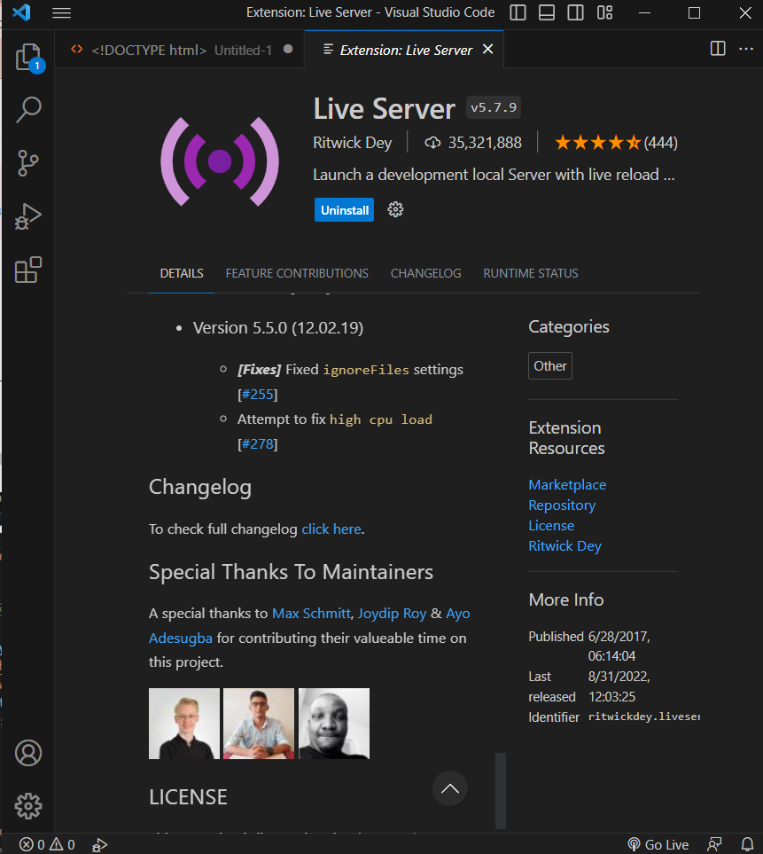Click the Last released date 8/31/2022
The width and height of the screenshot is (763, 854).
pyautogui.click(x=619, y=686)
